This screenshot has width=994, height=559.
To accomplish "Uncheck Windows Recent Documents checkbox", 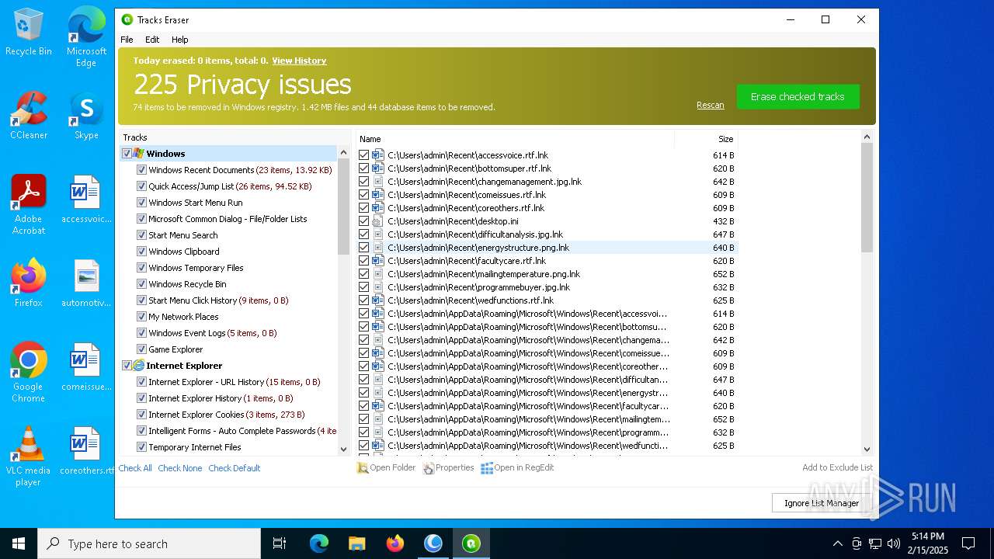I will pos(141,169).
